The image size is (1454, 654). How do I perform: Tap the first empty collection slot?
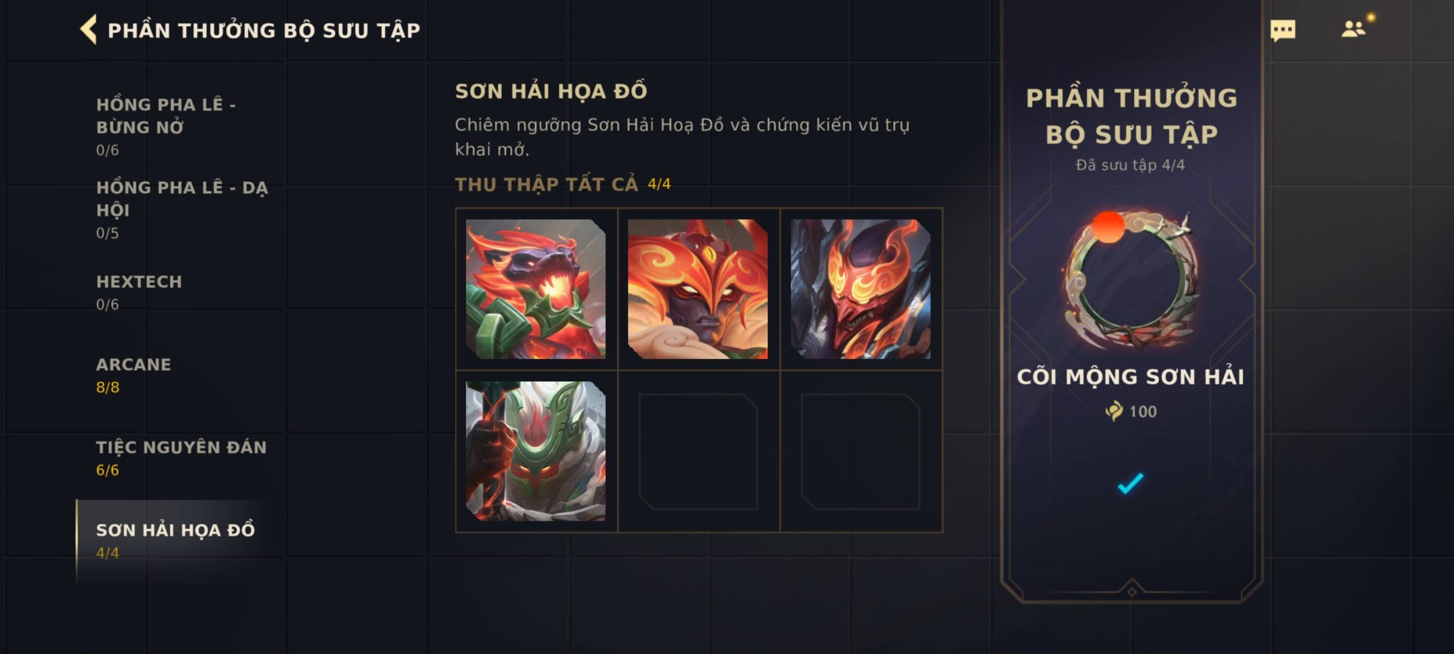click(x=698, y=452)
